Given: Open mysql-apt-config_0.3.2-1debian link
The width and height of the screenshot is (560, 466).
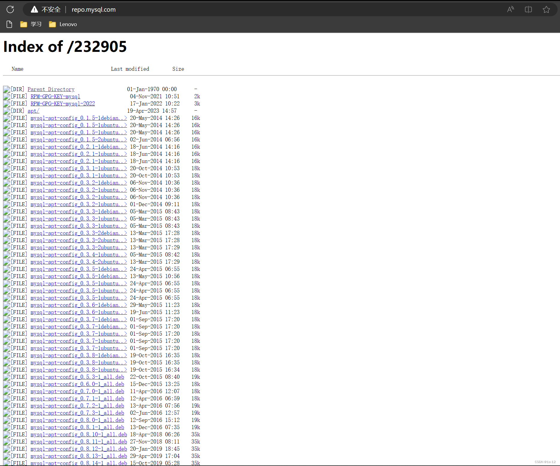Looking at the screenshot, I should (x=79, y=183).
